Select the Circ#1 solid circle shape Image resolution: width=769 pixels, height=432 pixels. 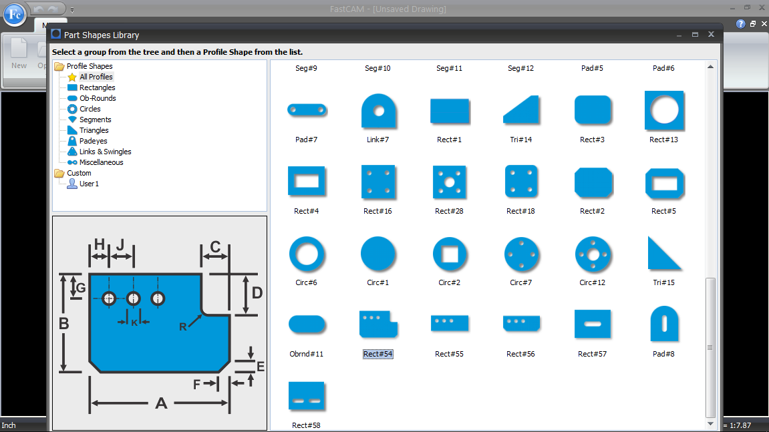[x=378, y=254]
